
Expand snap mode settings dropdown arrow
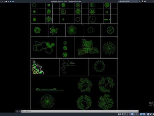(127, 114)
